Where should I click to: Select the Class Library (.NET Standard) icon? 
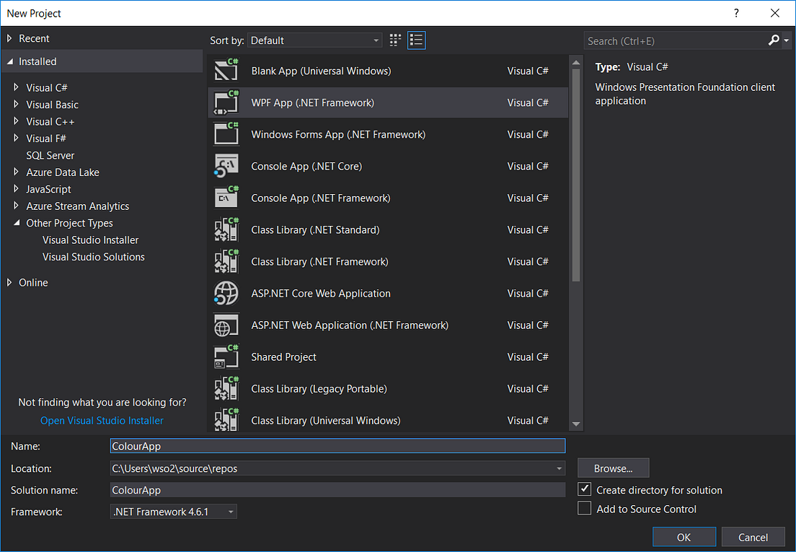tap(226, 229)
